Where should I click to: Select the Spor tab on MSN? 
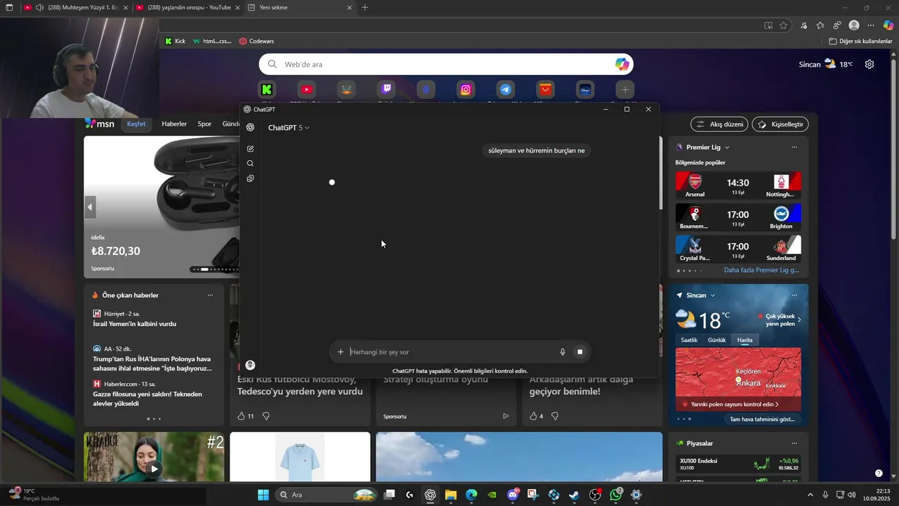point(204,124)
